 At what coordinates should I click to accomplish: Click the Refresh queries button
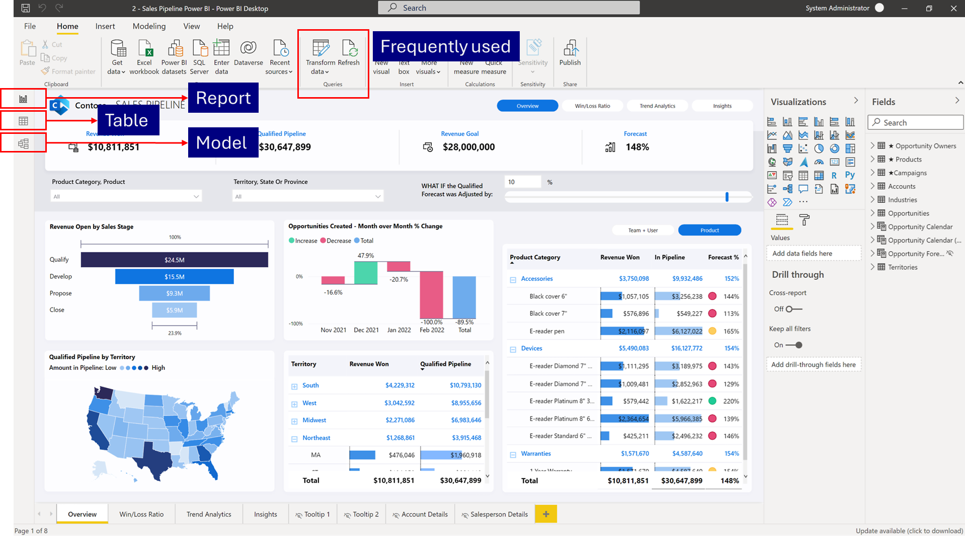tap(349, 52)
